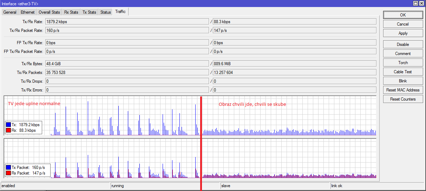Launch the Torch tool

pos(403,63)
